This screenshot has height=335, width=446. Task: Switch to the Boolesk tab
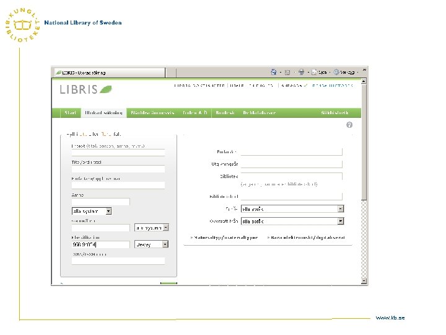[225, 113]
